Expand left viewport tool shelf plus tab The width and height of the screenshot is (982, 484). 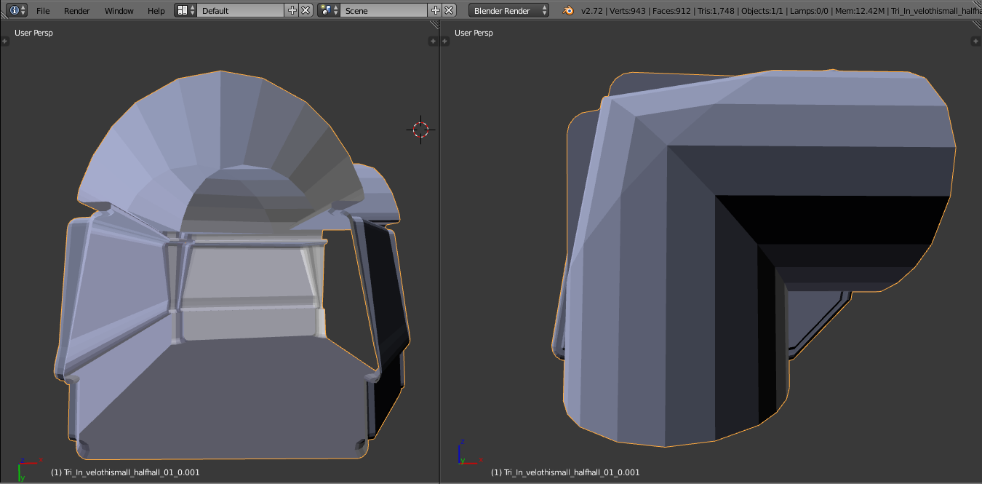[x=4, y=41]
